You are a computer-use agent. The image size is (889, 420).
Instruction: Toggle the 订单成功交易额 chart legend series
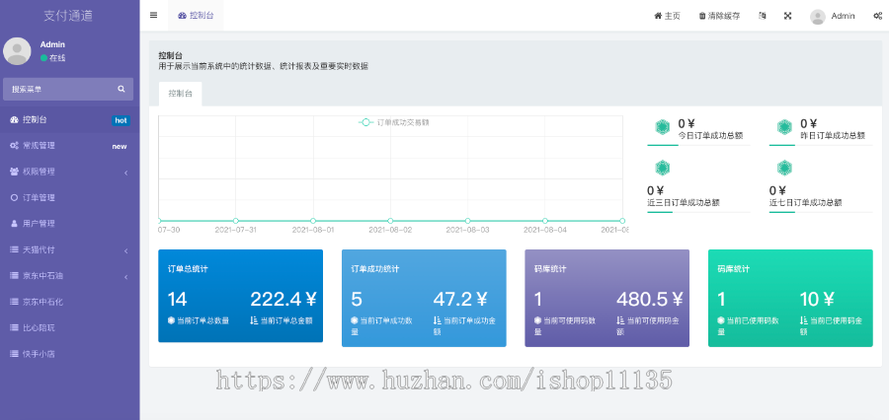pos(395,122)
